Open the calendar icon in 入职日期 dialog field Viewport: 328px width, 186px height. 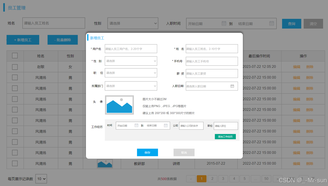pos(232,86)
